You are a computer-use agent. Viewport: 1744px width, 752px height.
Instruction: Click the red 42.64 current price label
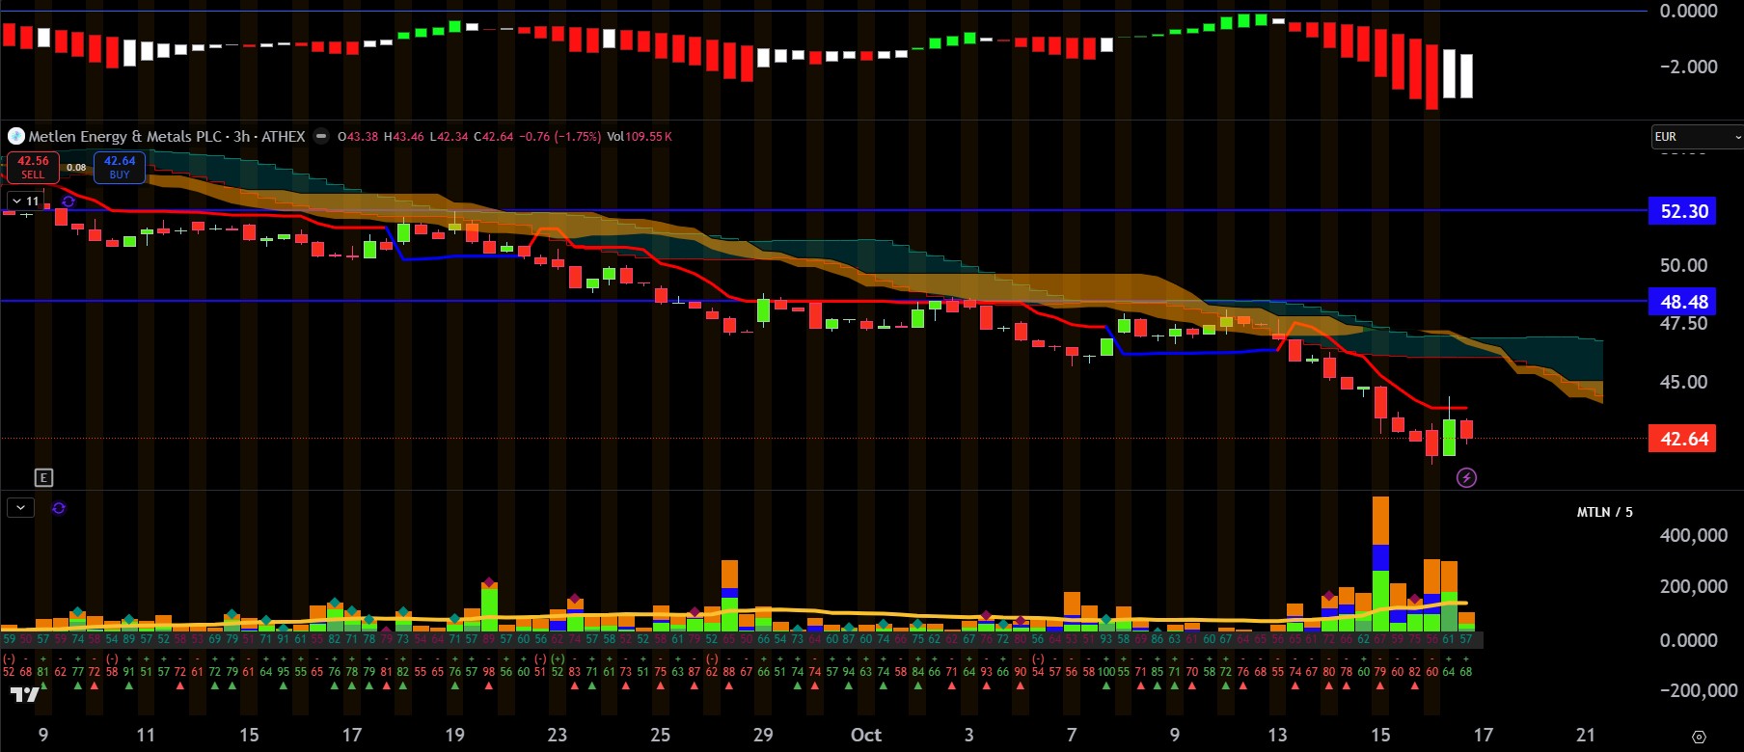pyautogui.click(x=1683, y=439)
